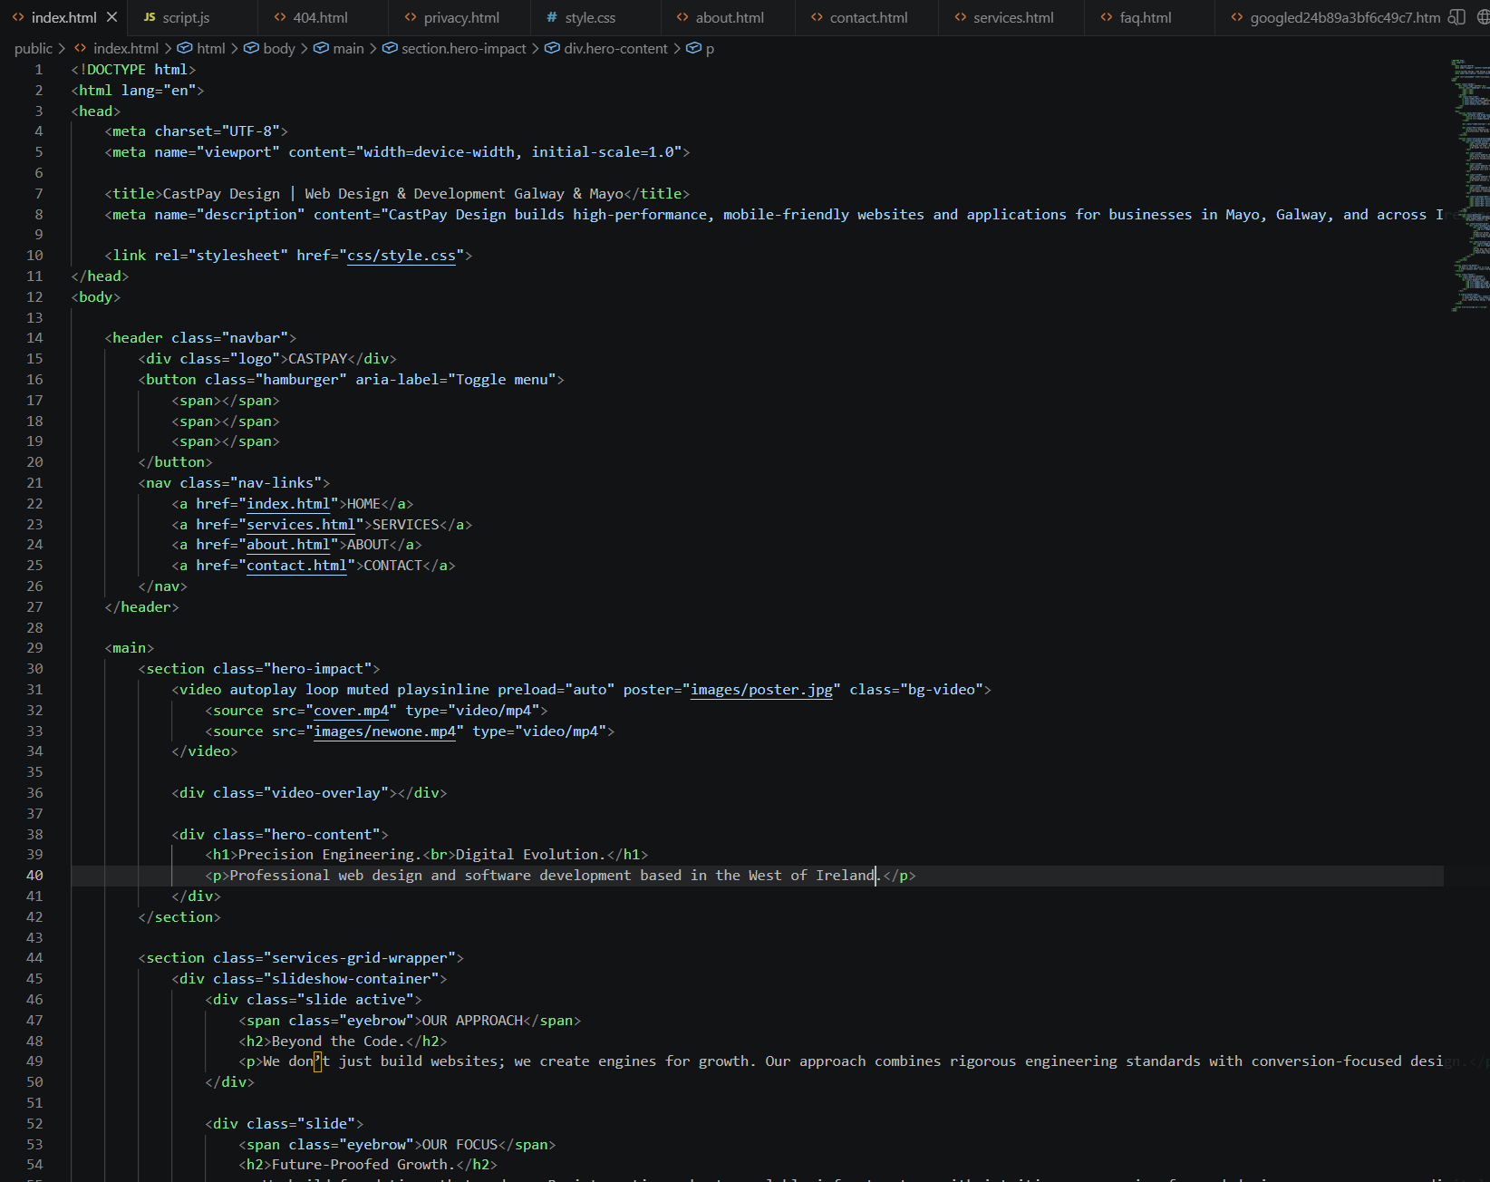Follow the about.html href link in code
Viewport: 1490px width, 1182px height.
point(288,545)
